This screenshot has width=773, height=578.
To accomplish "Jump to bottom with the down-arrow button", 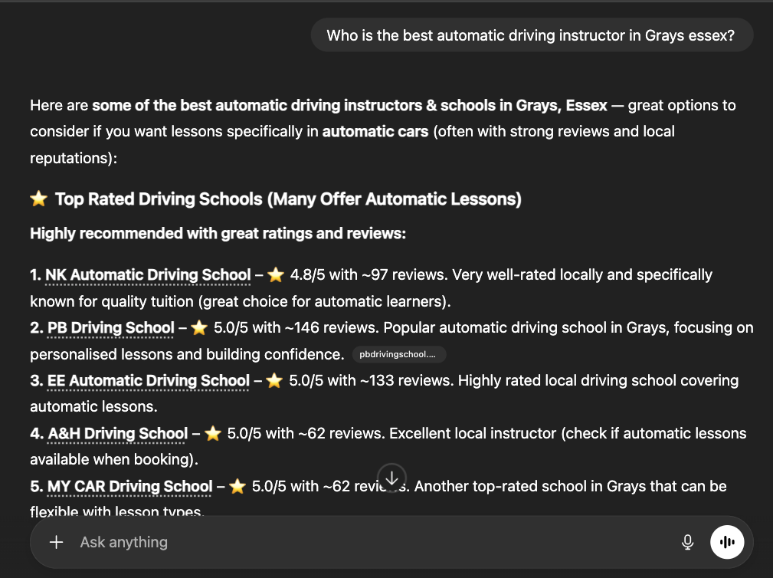I will 391,478.
